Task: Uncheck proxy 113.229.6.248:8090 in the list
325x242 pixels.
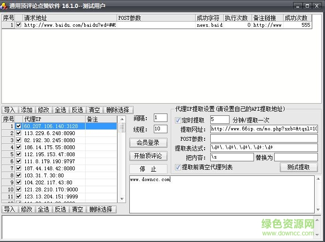Action: click(19, 133)
